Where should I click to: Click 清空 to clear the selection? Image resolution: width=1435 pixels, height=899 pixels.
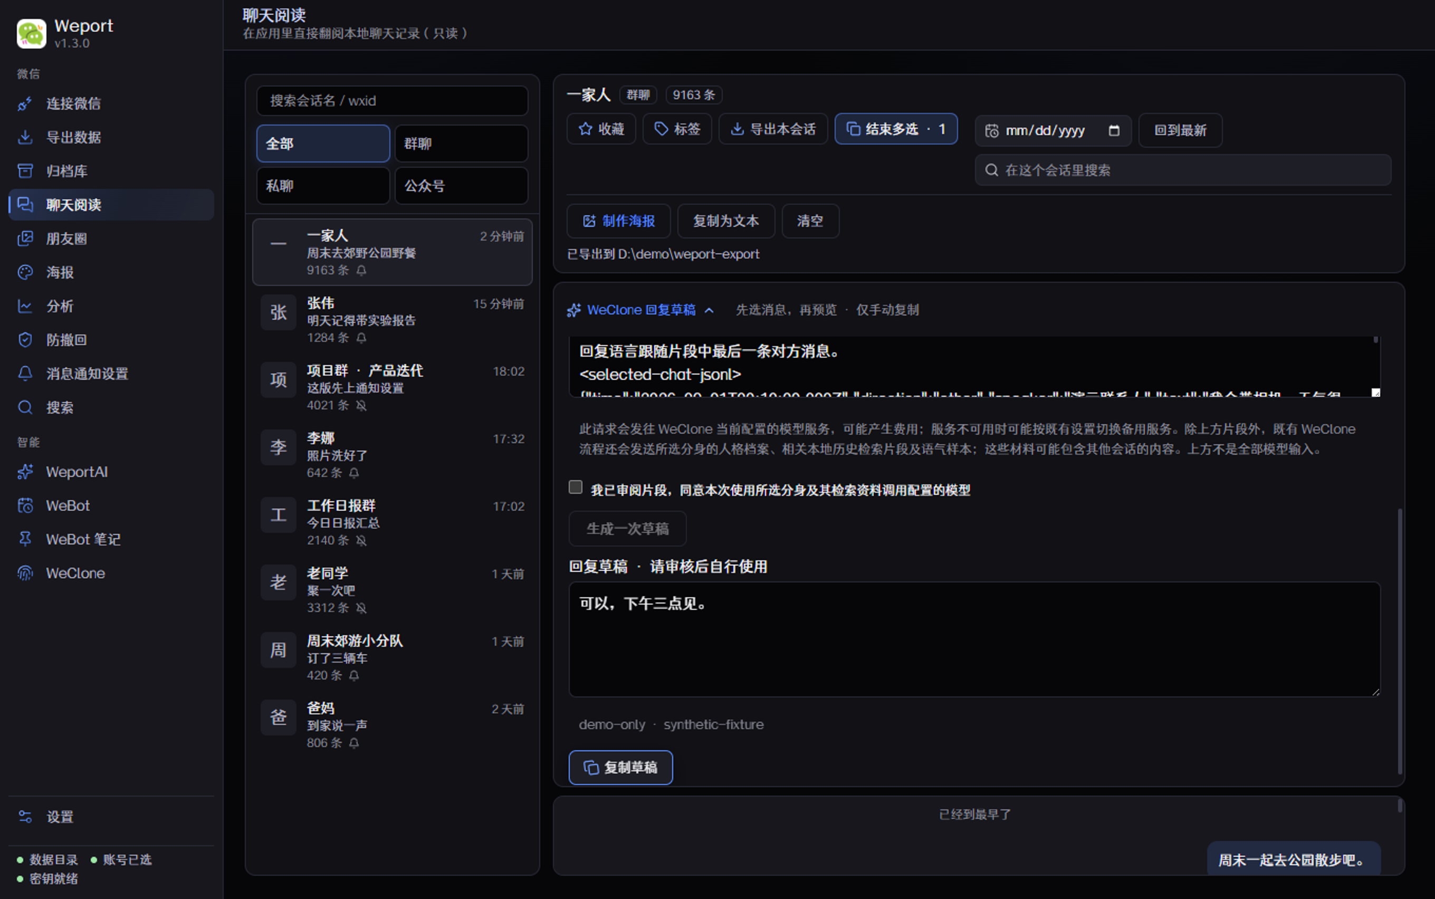point(810,221)
